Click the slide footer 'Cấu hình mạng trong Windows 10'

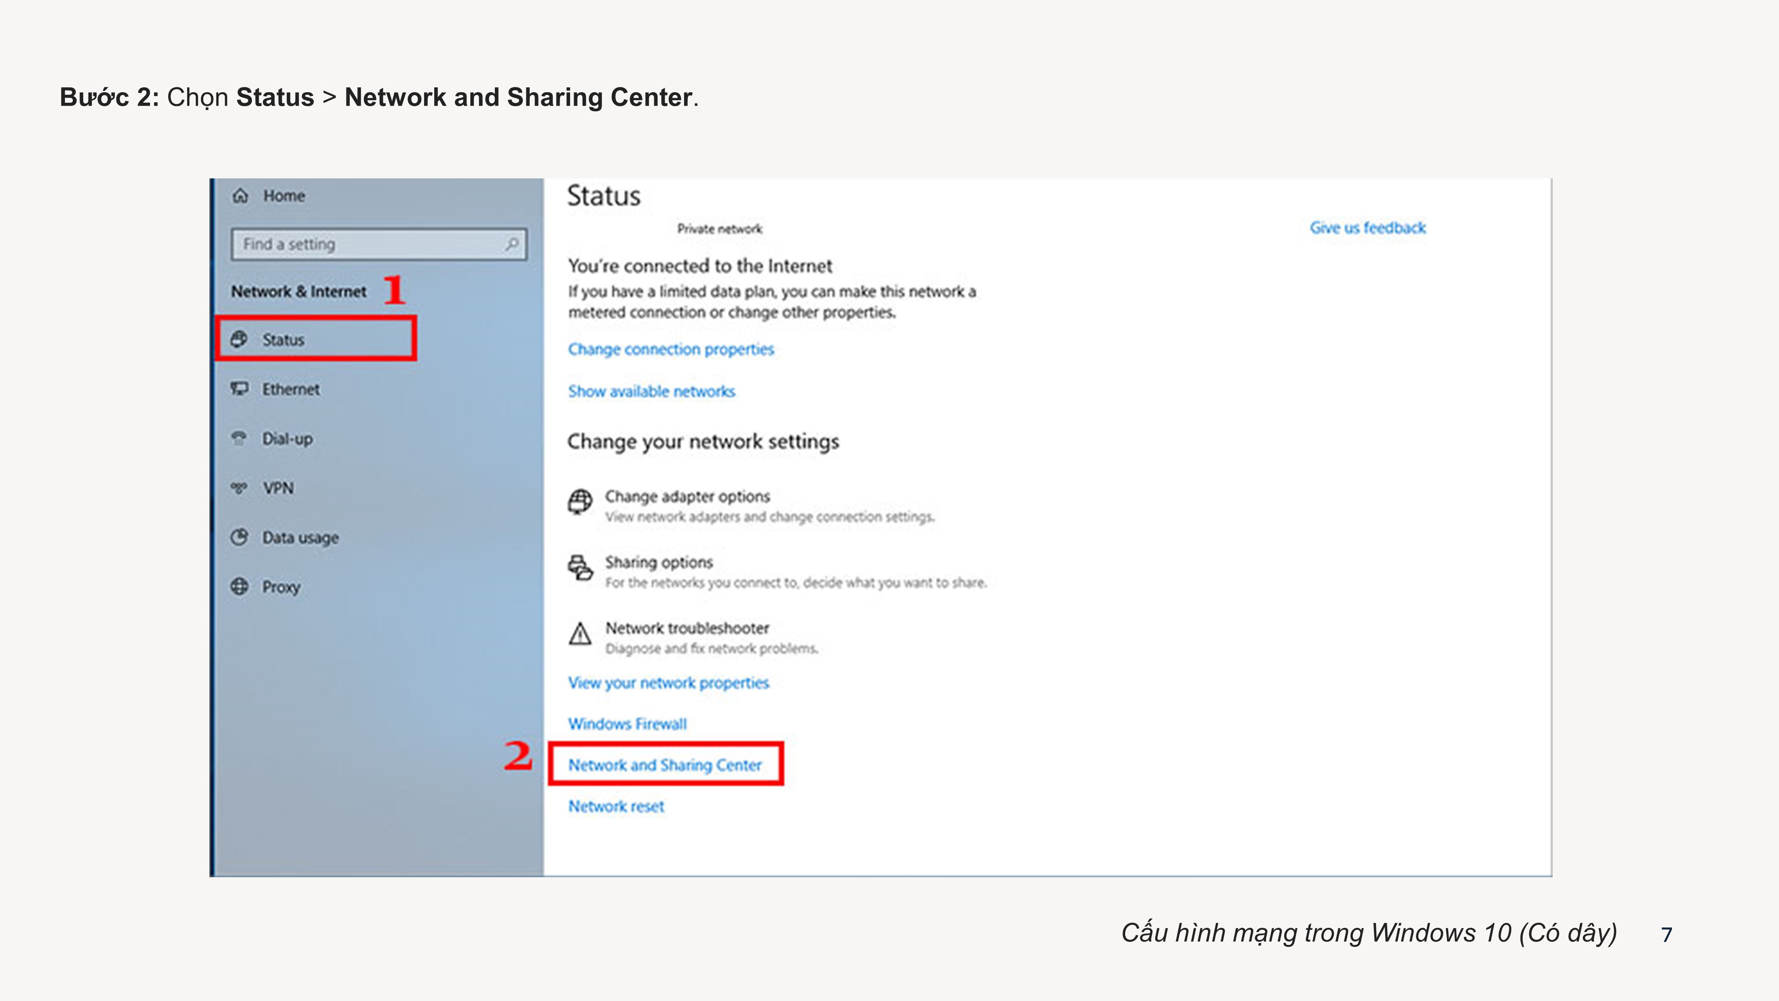point(1369,933)
